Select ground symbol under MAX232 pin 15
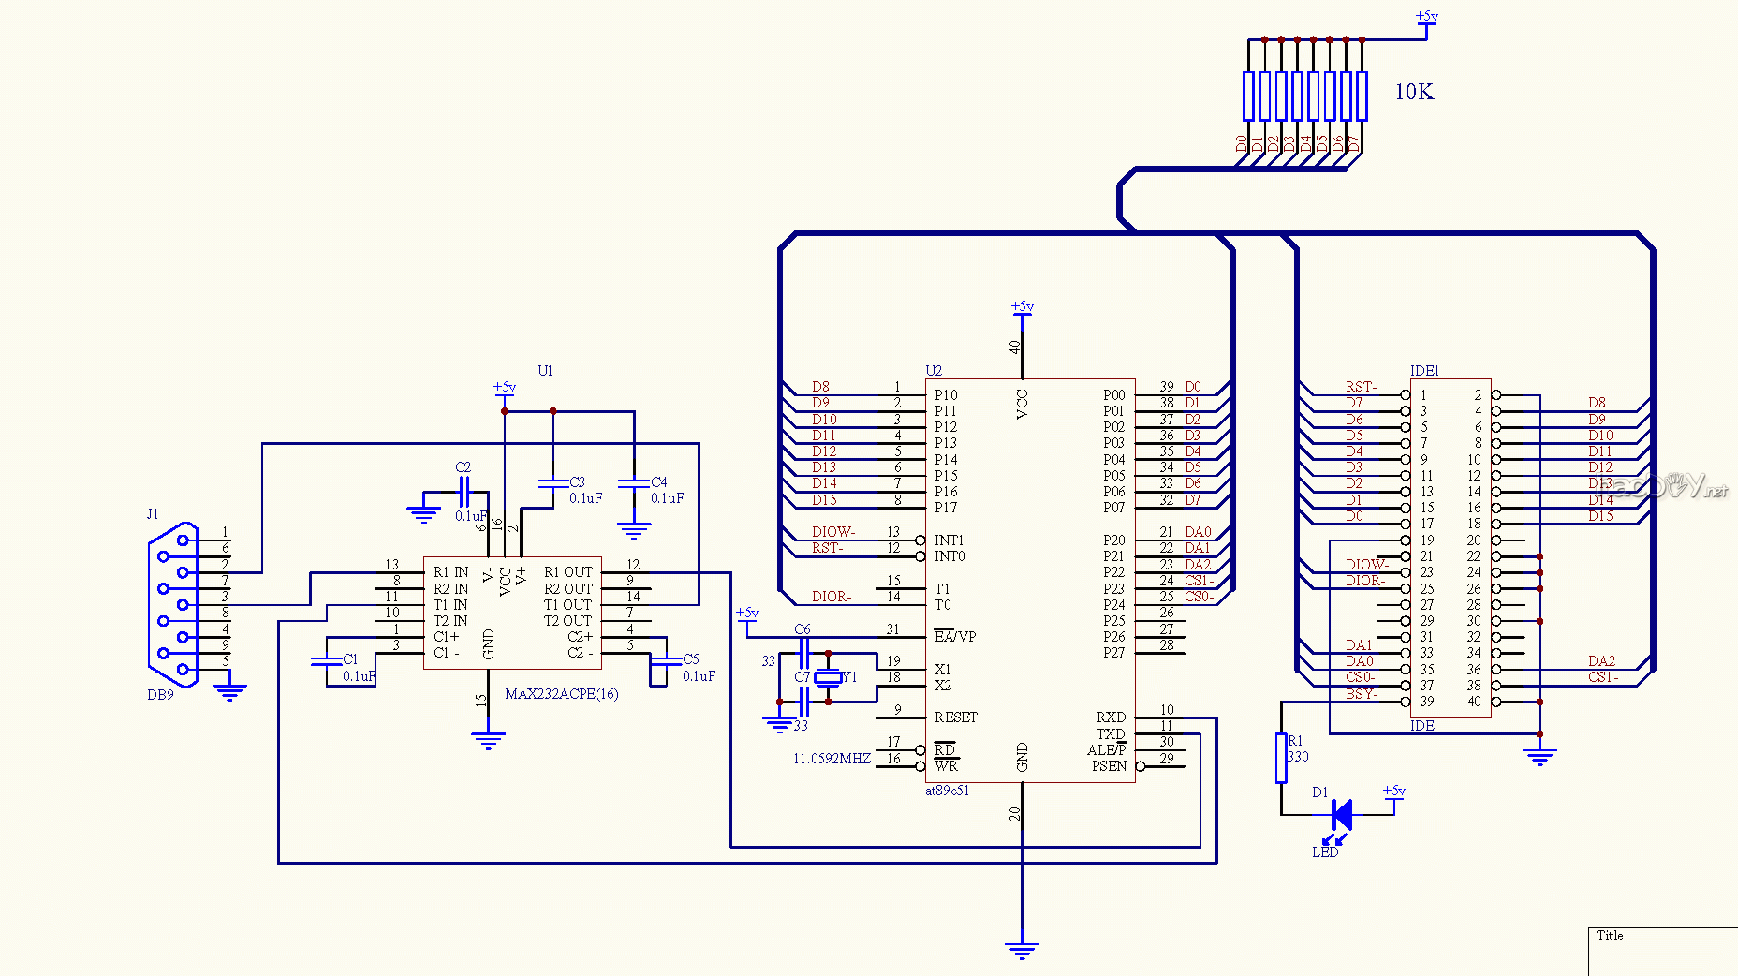 coord(488,740)
